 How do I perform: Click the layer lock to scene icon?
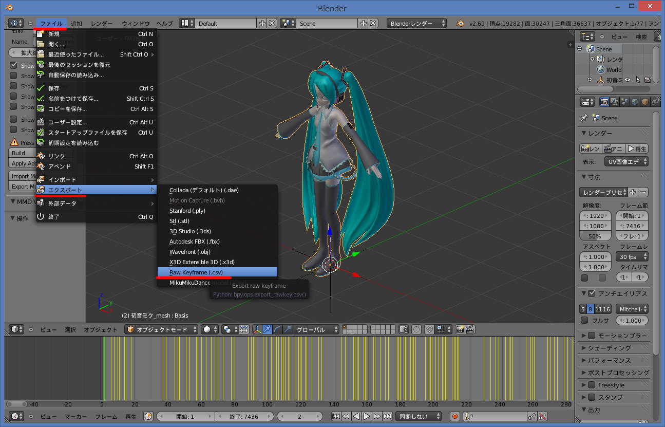404,329
